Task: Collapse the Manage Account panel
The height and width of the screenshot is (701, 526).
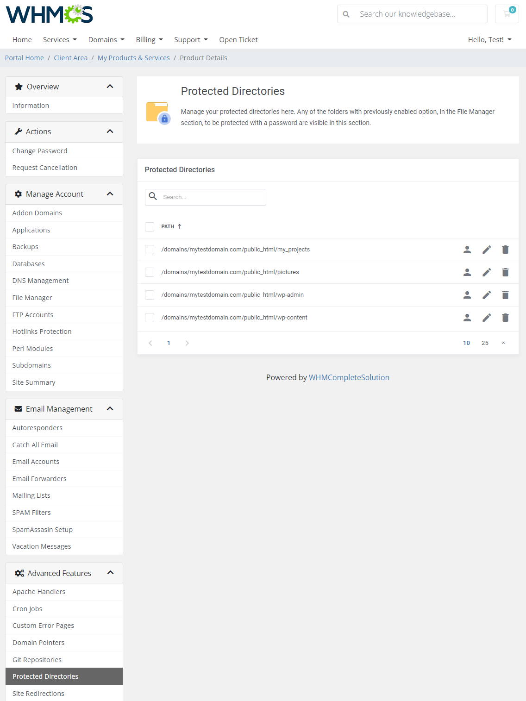Action: pos(110,194)
